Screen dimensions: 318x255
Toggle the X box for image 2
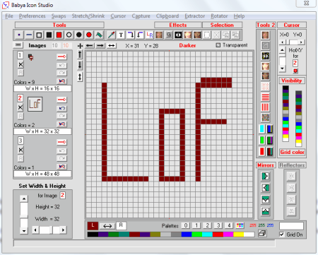pos(20,107)
